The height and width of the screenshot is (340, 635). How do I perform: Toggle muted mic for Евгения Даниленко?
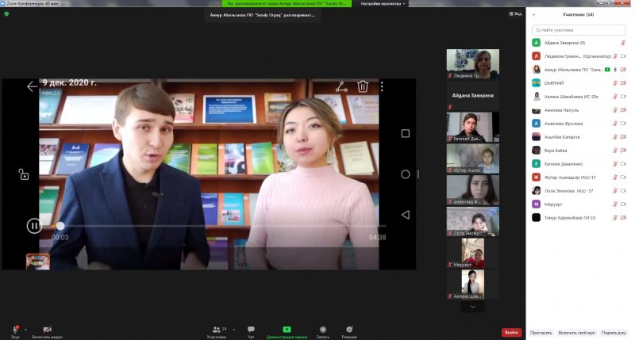tap(615, 164)
